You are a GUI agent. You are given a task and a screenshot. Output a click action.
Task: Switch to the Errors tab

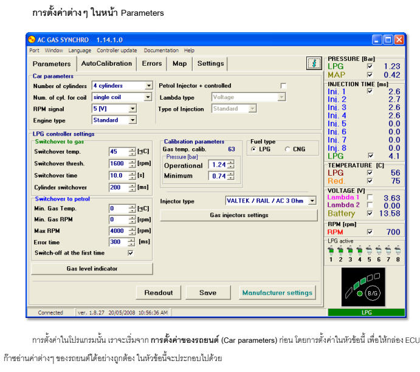click(152, 64)
